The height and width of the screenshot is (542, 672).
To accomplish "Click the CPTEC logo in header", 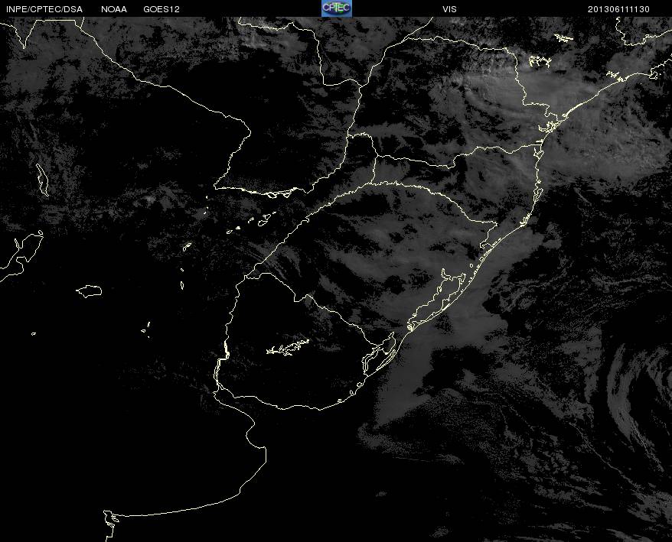I will click(x=337, y=8).
